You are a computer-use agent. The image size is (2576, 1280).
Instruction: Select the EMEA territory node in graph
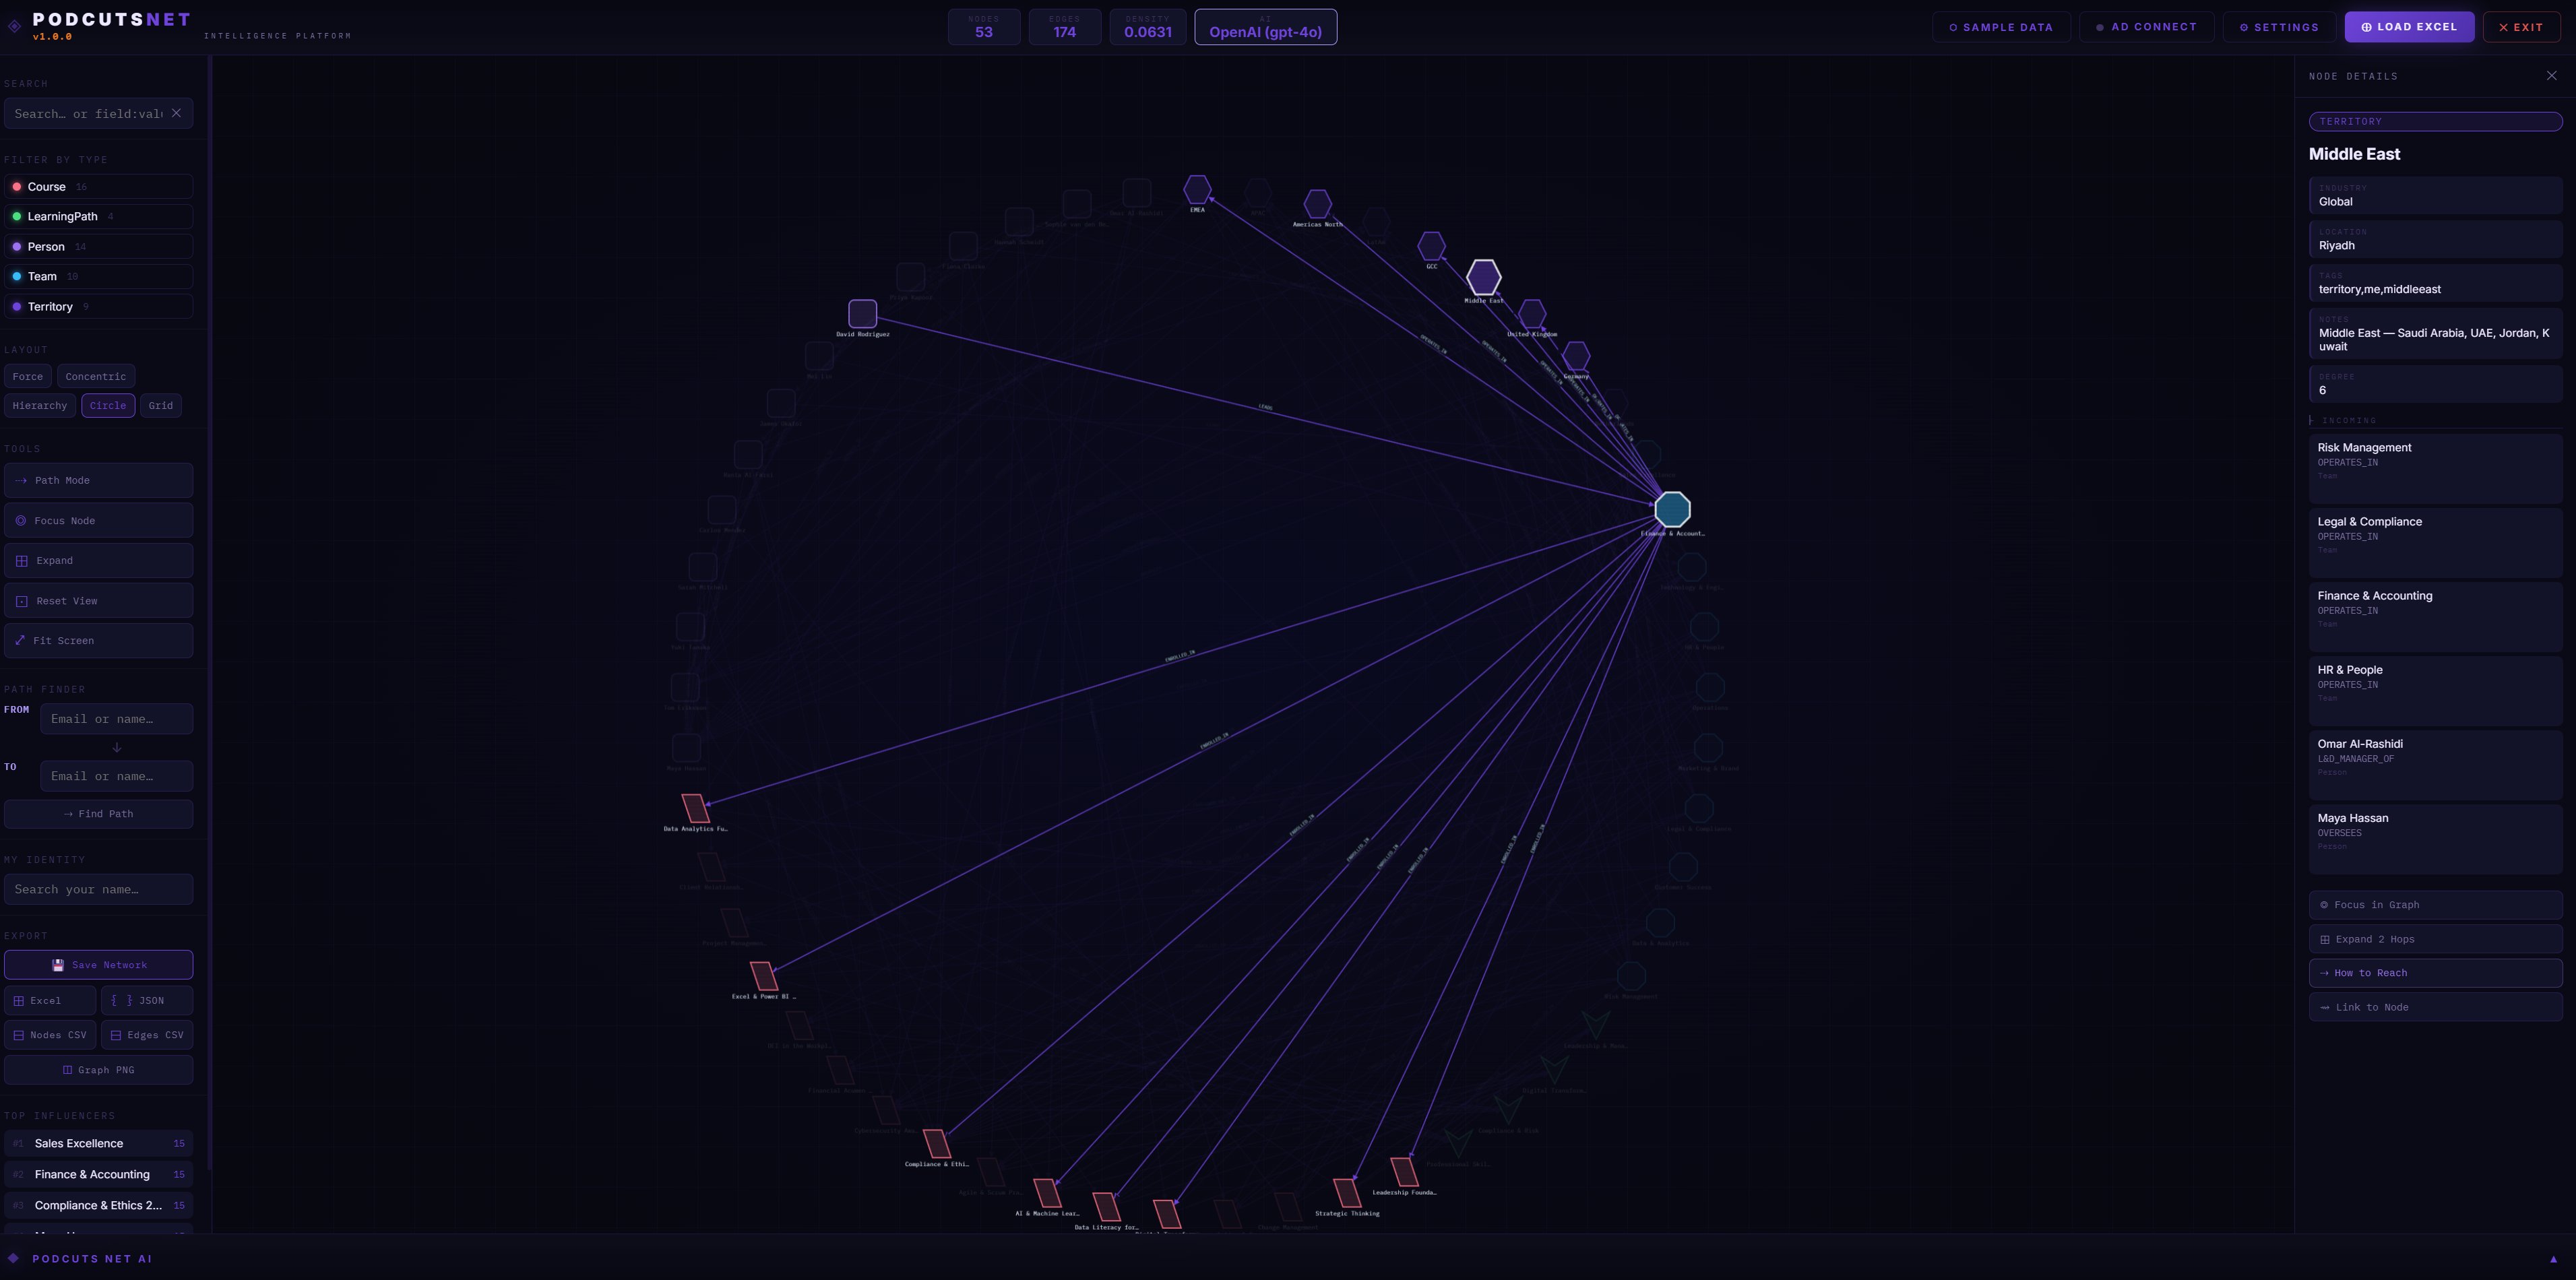click(x=1197, y=189)
